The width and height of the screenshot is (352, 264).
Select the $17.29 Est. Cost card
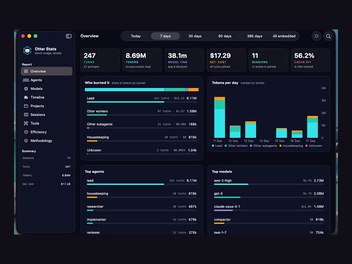[226, 60]
